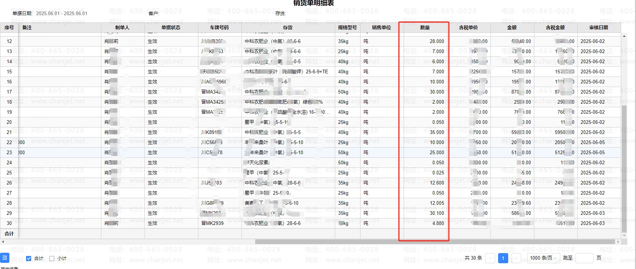Screen dimensions: 636x269
Task: Go to next page arrow
Action: (x=516, y=258)
